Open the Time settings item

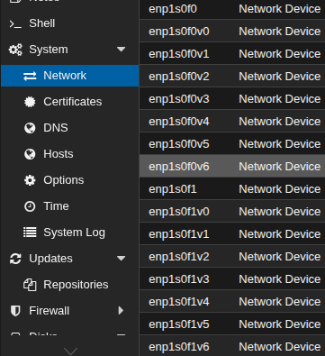pyautogui.click(x=69, y=206)
